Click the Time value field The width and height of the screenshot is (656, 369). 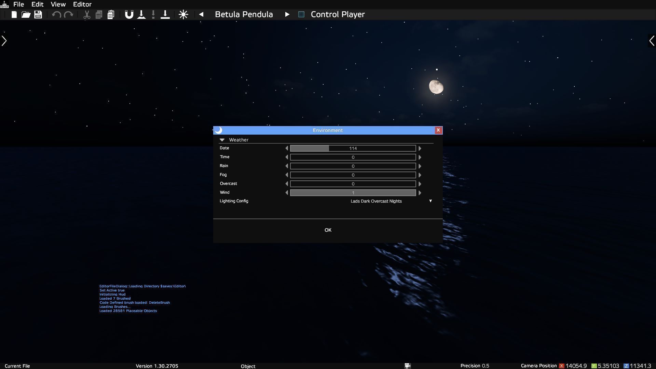coord(353,157)
